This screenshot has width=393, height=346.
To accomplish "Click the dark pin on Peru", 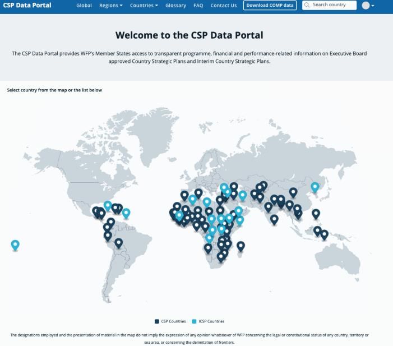I will click(x=108, y=236).
